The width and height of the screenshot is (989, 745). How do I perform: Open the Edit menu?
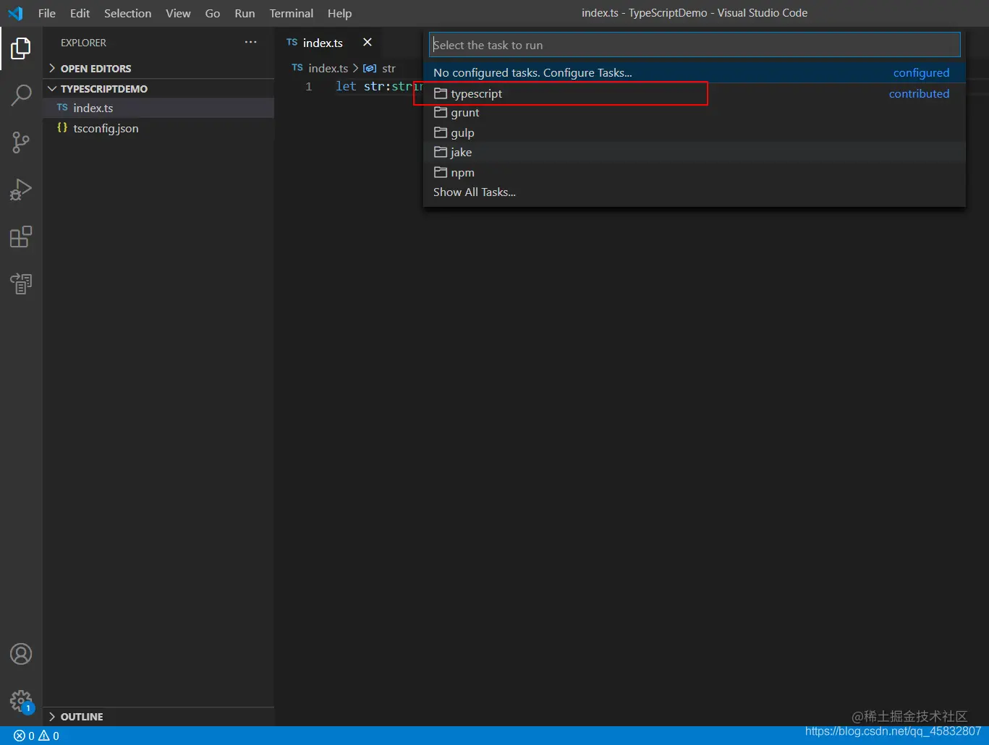[x=80, y=13]
